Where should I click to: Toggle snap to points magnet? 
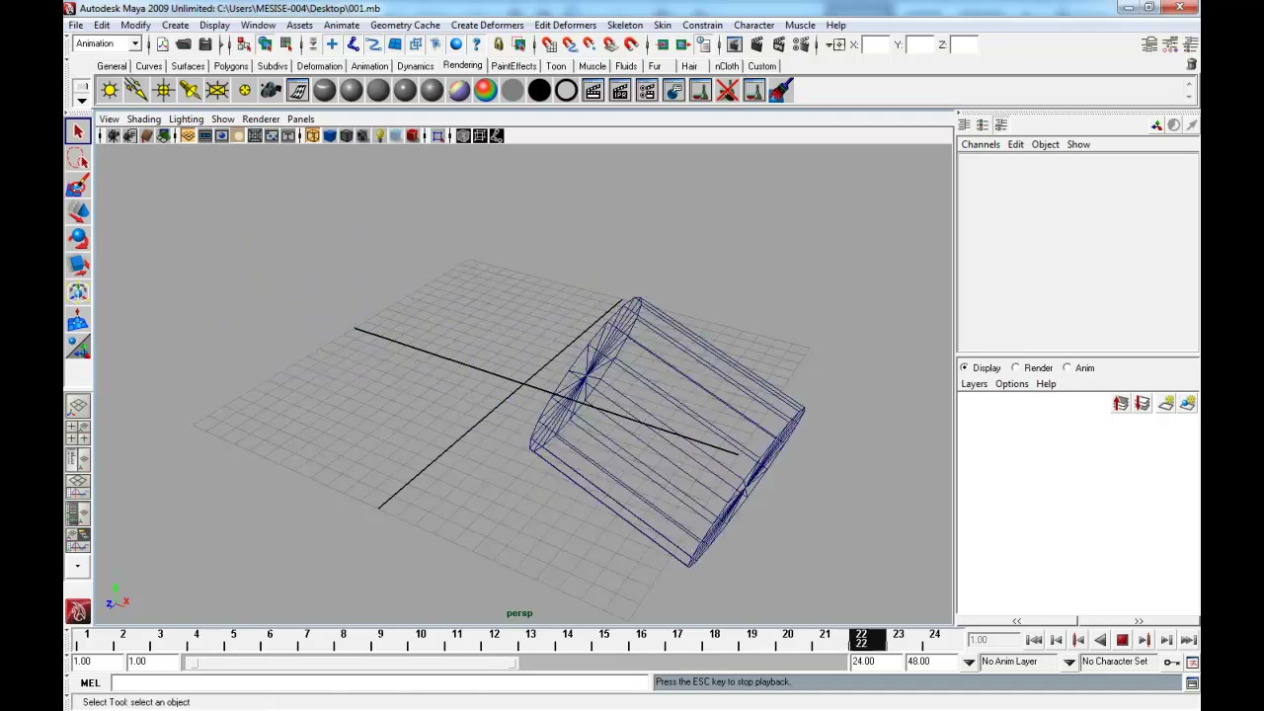pyautogui.click(x=590, y=44)
